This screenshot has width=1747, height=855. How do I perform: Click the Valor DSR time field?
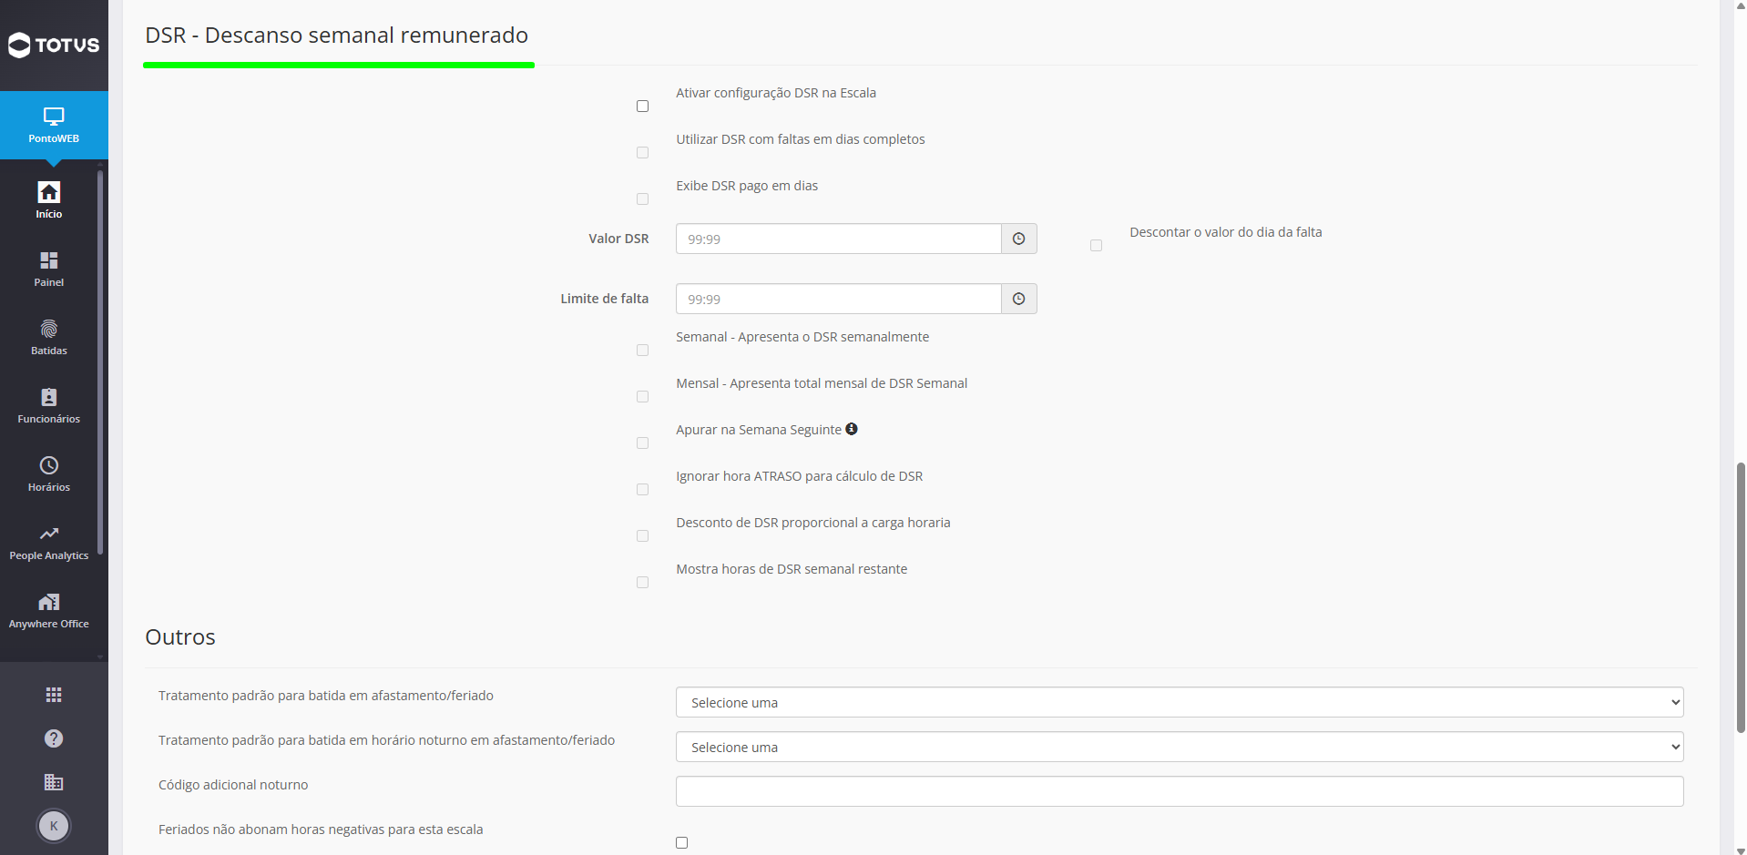839,239
